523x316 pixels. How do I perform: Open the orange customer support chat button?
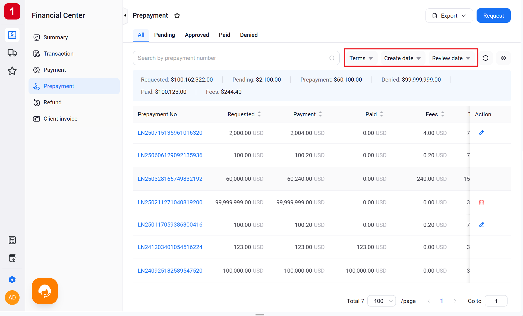click(x=45, y=291)
